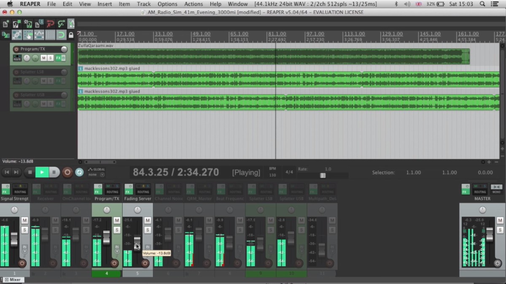Arm record on Program/TX mixer channel

[114, 263]
